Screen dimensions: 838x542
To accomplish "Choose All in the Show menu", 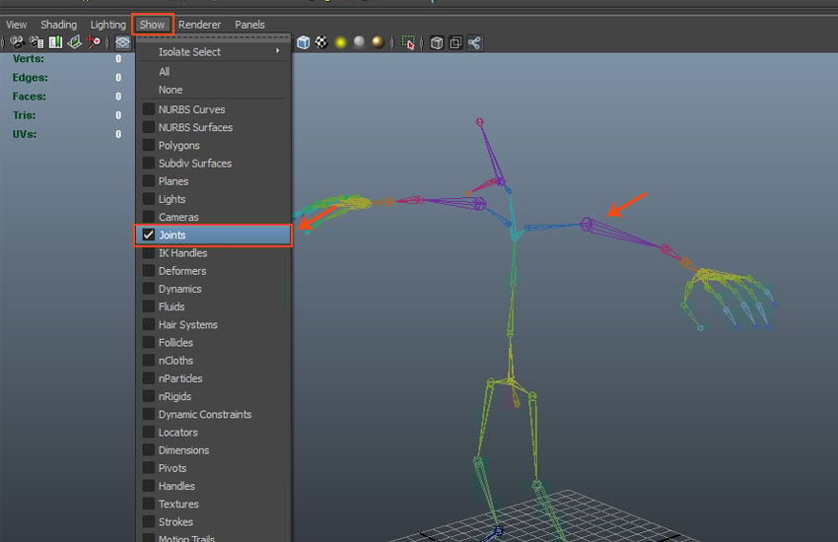I will point(165,72).
